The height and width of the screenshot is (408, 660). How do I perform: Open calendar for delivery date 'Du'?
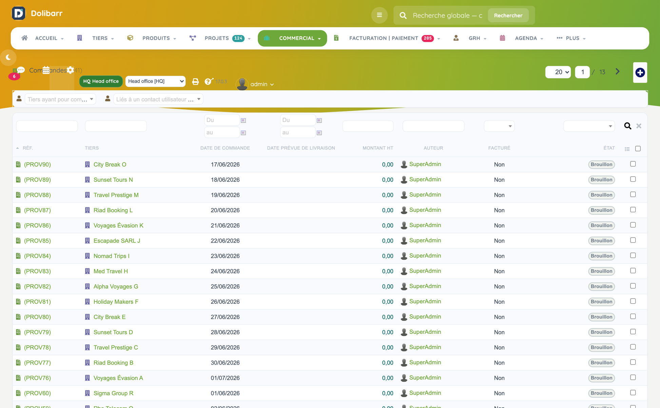coord(319,120)
